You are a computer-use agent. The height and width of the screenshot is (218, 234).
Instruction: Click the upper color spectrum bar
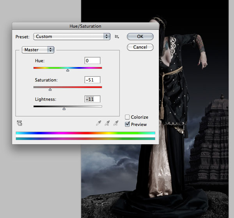pos(85,133)
